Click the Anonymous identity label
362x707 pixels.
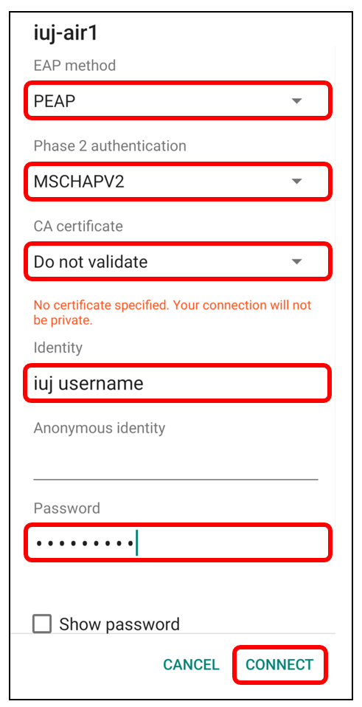(100, 428)
